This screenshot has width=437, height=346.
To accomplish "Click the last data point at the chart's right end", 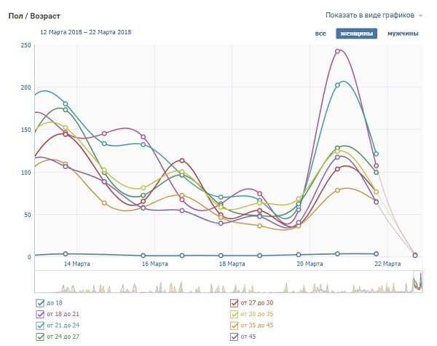I will coord(415,255).
